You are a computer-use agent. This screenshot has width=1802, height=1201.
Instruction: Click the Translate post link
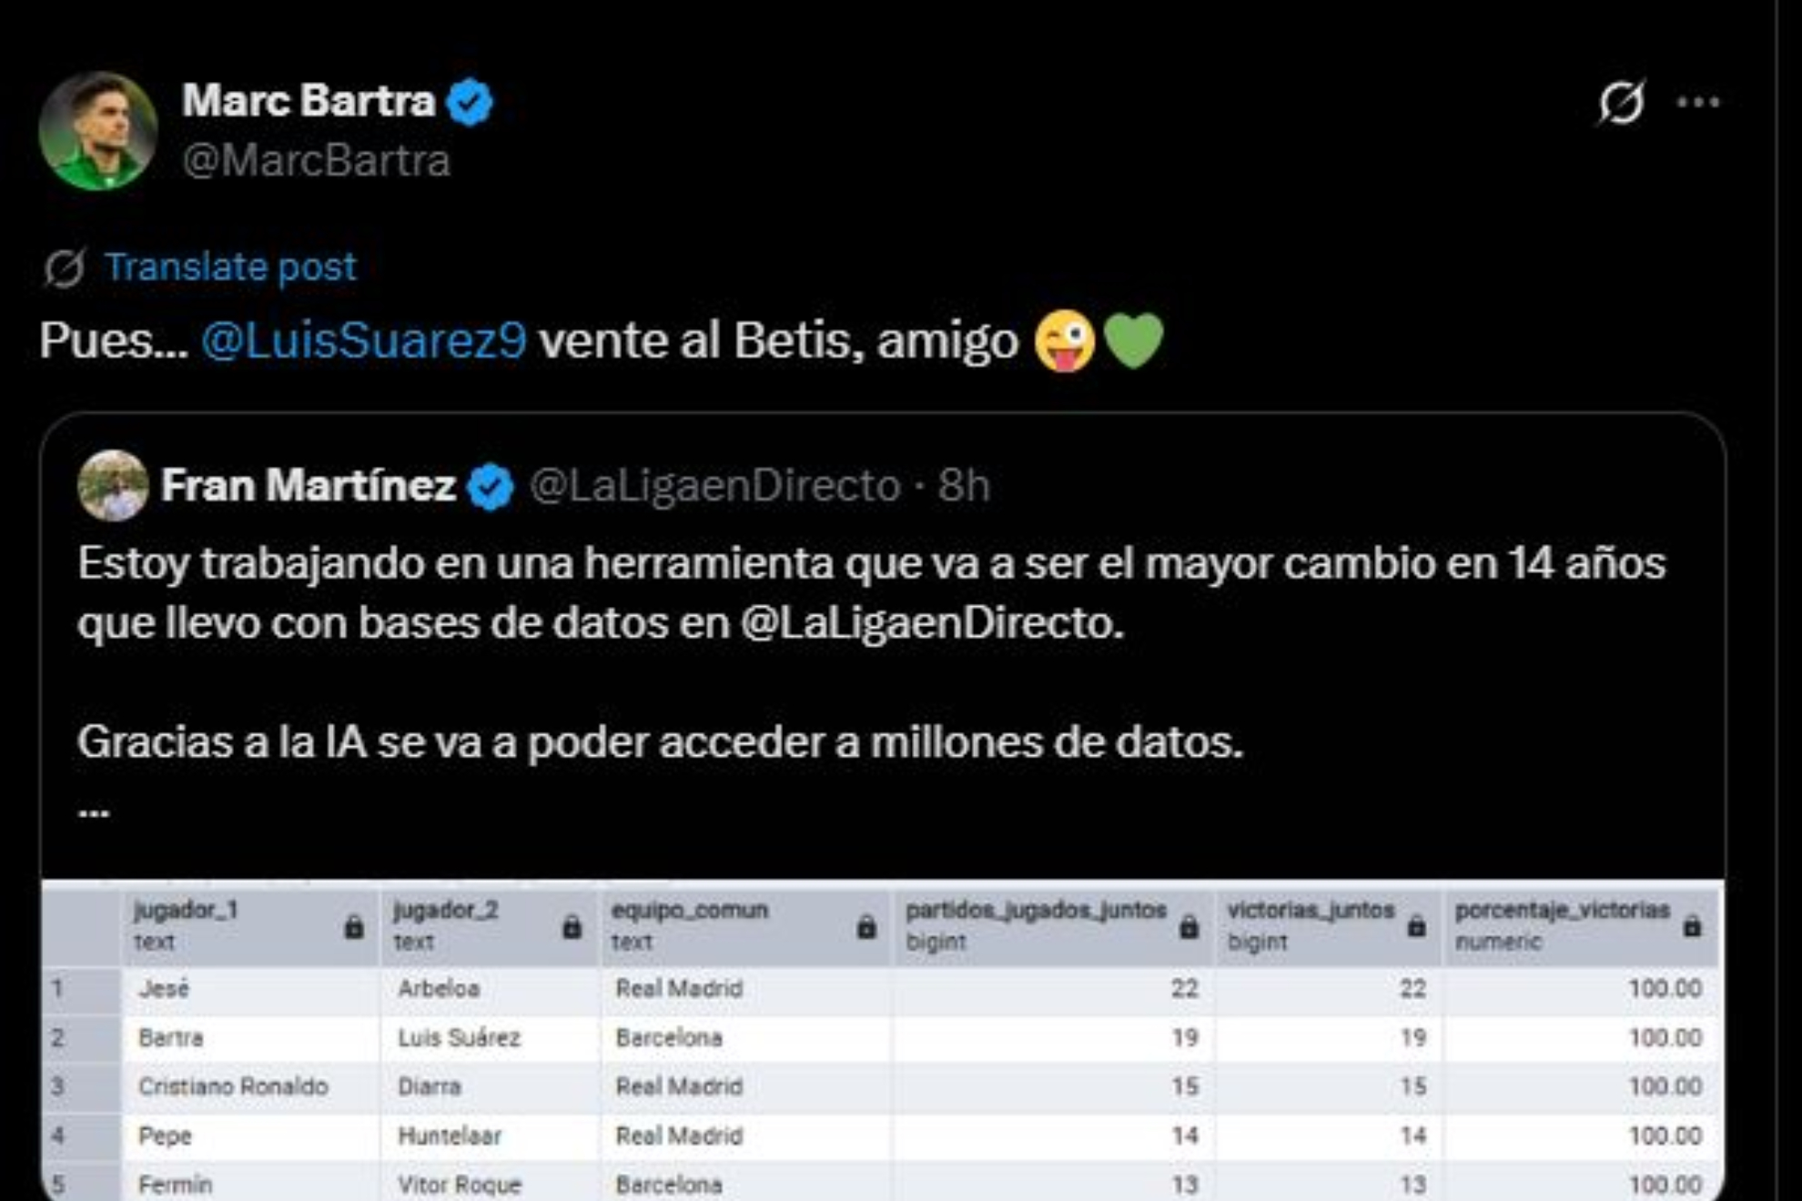229,267
